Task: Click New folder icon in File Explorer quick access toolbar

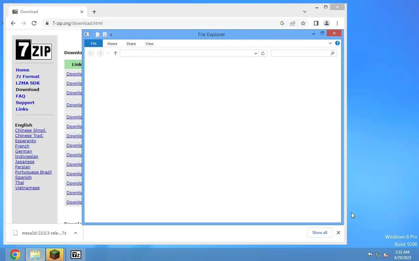Action: tap(105, 34)
